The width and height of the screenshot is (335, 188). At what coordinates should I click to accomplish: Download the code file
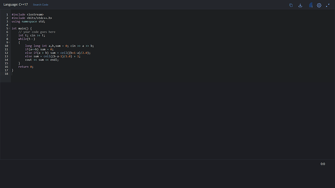[300, 5]
